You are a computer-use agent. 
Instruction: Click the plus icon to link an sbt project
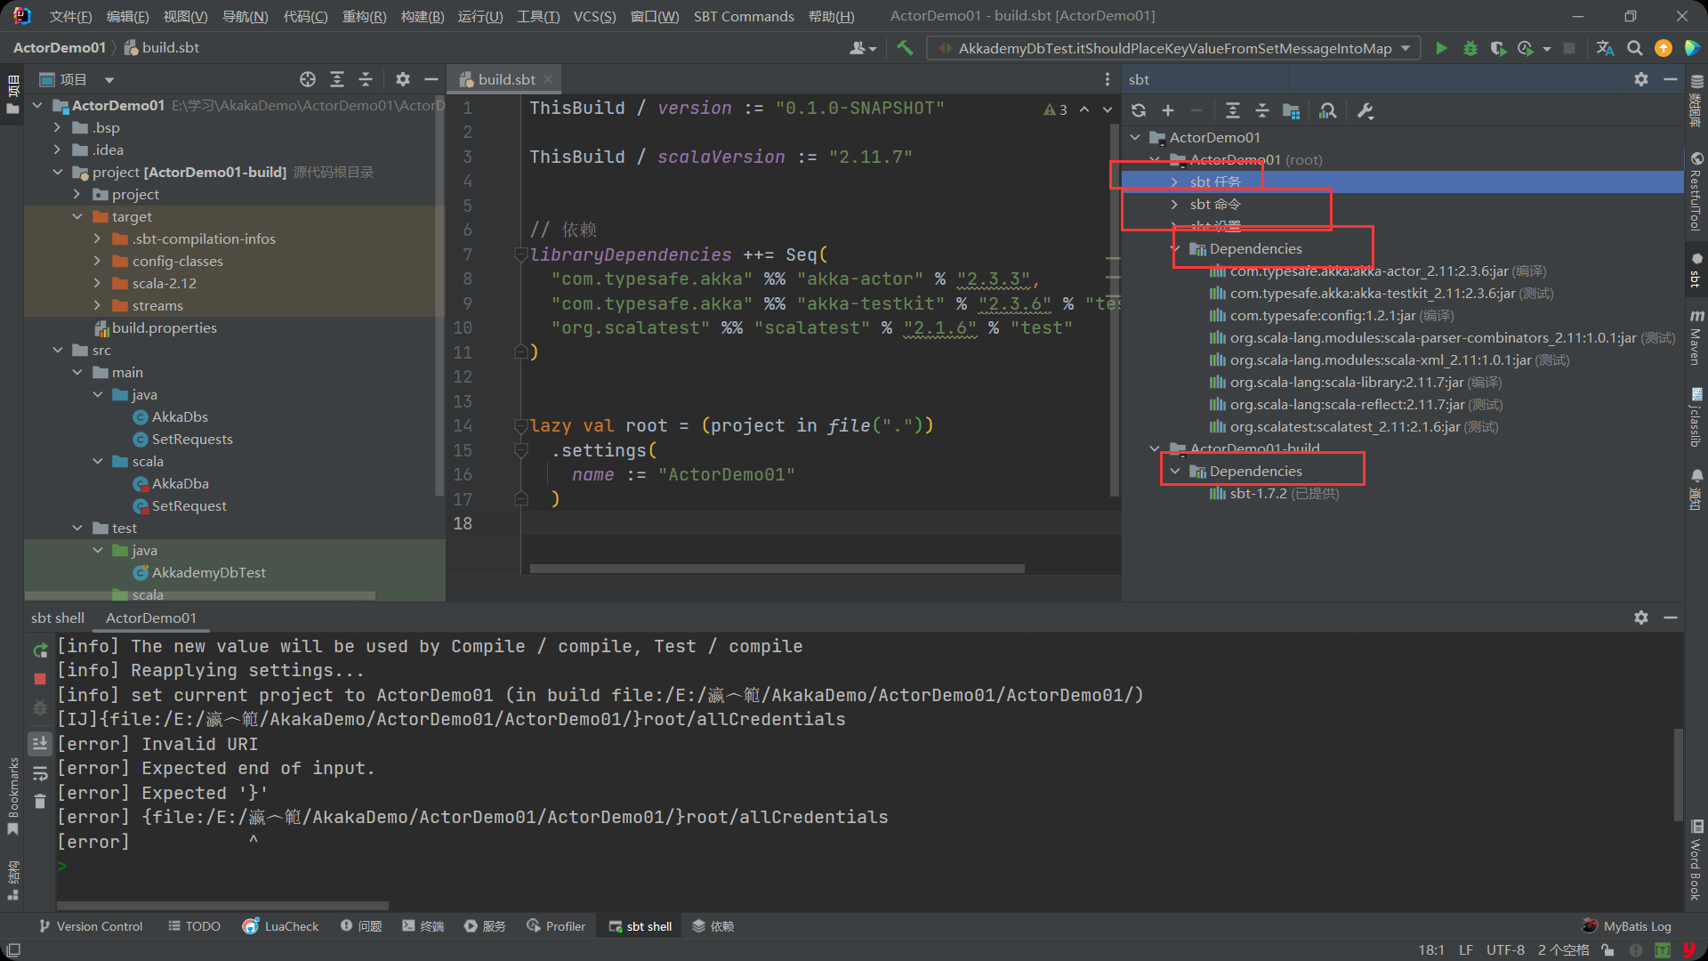point(1168,111)
